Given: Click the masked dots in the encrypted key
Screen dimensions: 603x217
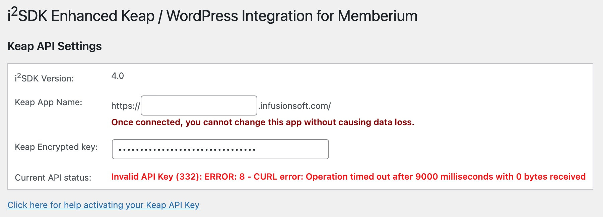Looking at the screenshot, I should 187,150.
